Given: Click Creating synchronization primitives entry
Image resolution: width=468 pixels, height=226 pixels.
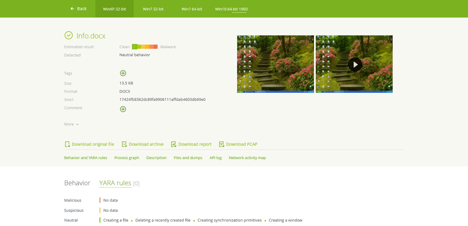Looking at the screenshot, I should [229, 220].
